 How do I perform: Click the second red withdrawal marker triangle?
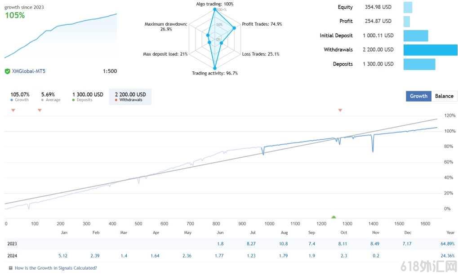[40, 110]
